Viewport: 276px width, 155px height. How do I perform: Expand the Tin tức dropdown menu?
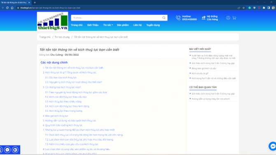(x=108, y=25)
